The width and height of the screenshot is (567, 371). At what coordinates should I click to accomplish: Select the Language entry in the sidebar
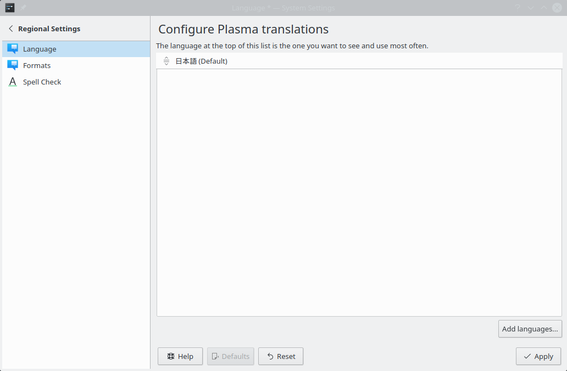[x=76, y=49]
